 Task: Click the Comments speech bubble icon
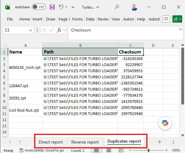coord(166,19)
